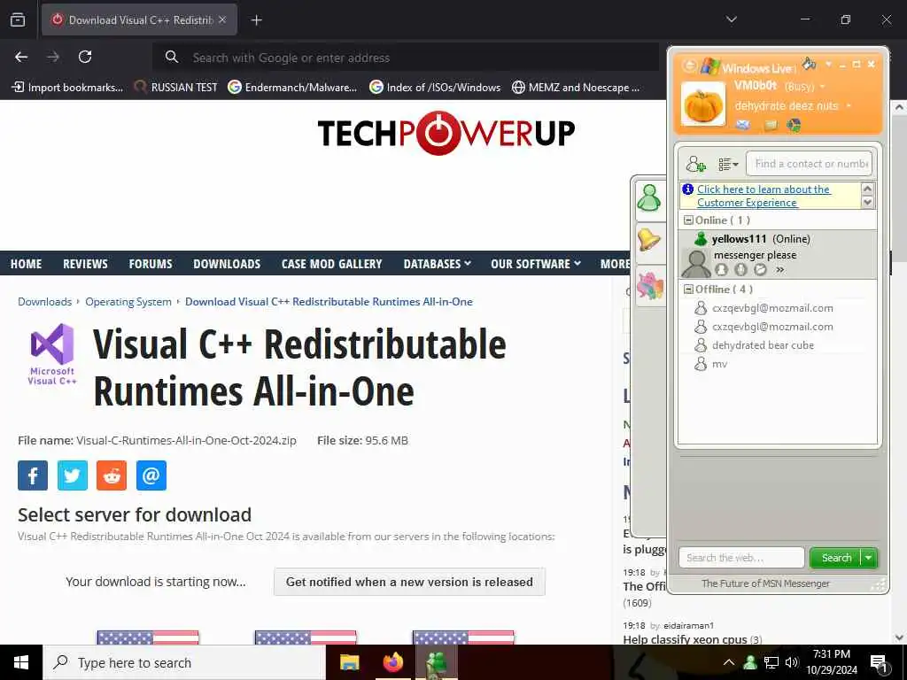This screenshot has width=907, height=680.
Task: Click the first round action icon under yellows111
Action: click(x=721, y=269)
